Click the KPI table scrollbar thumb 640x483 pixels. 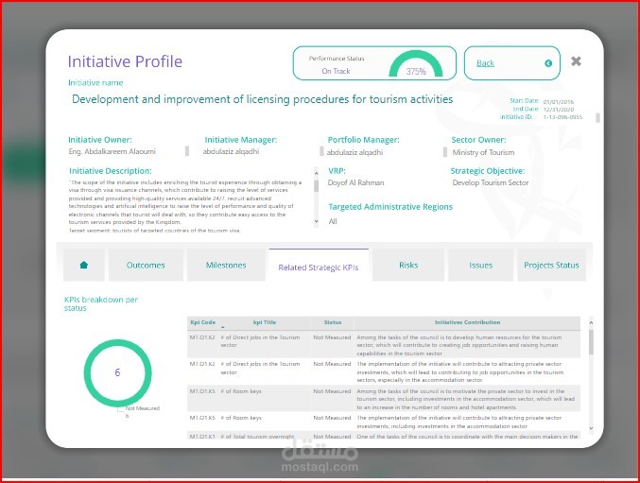591,342
